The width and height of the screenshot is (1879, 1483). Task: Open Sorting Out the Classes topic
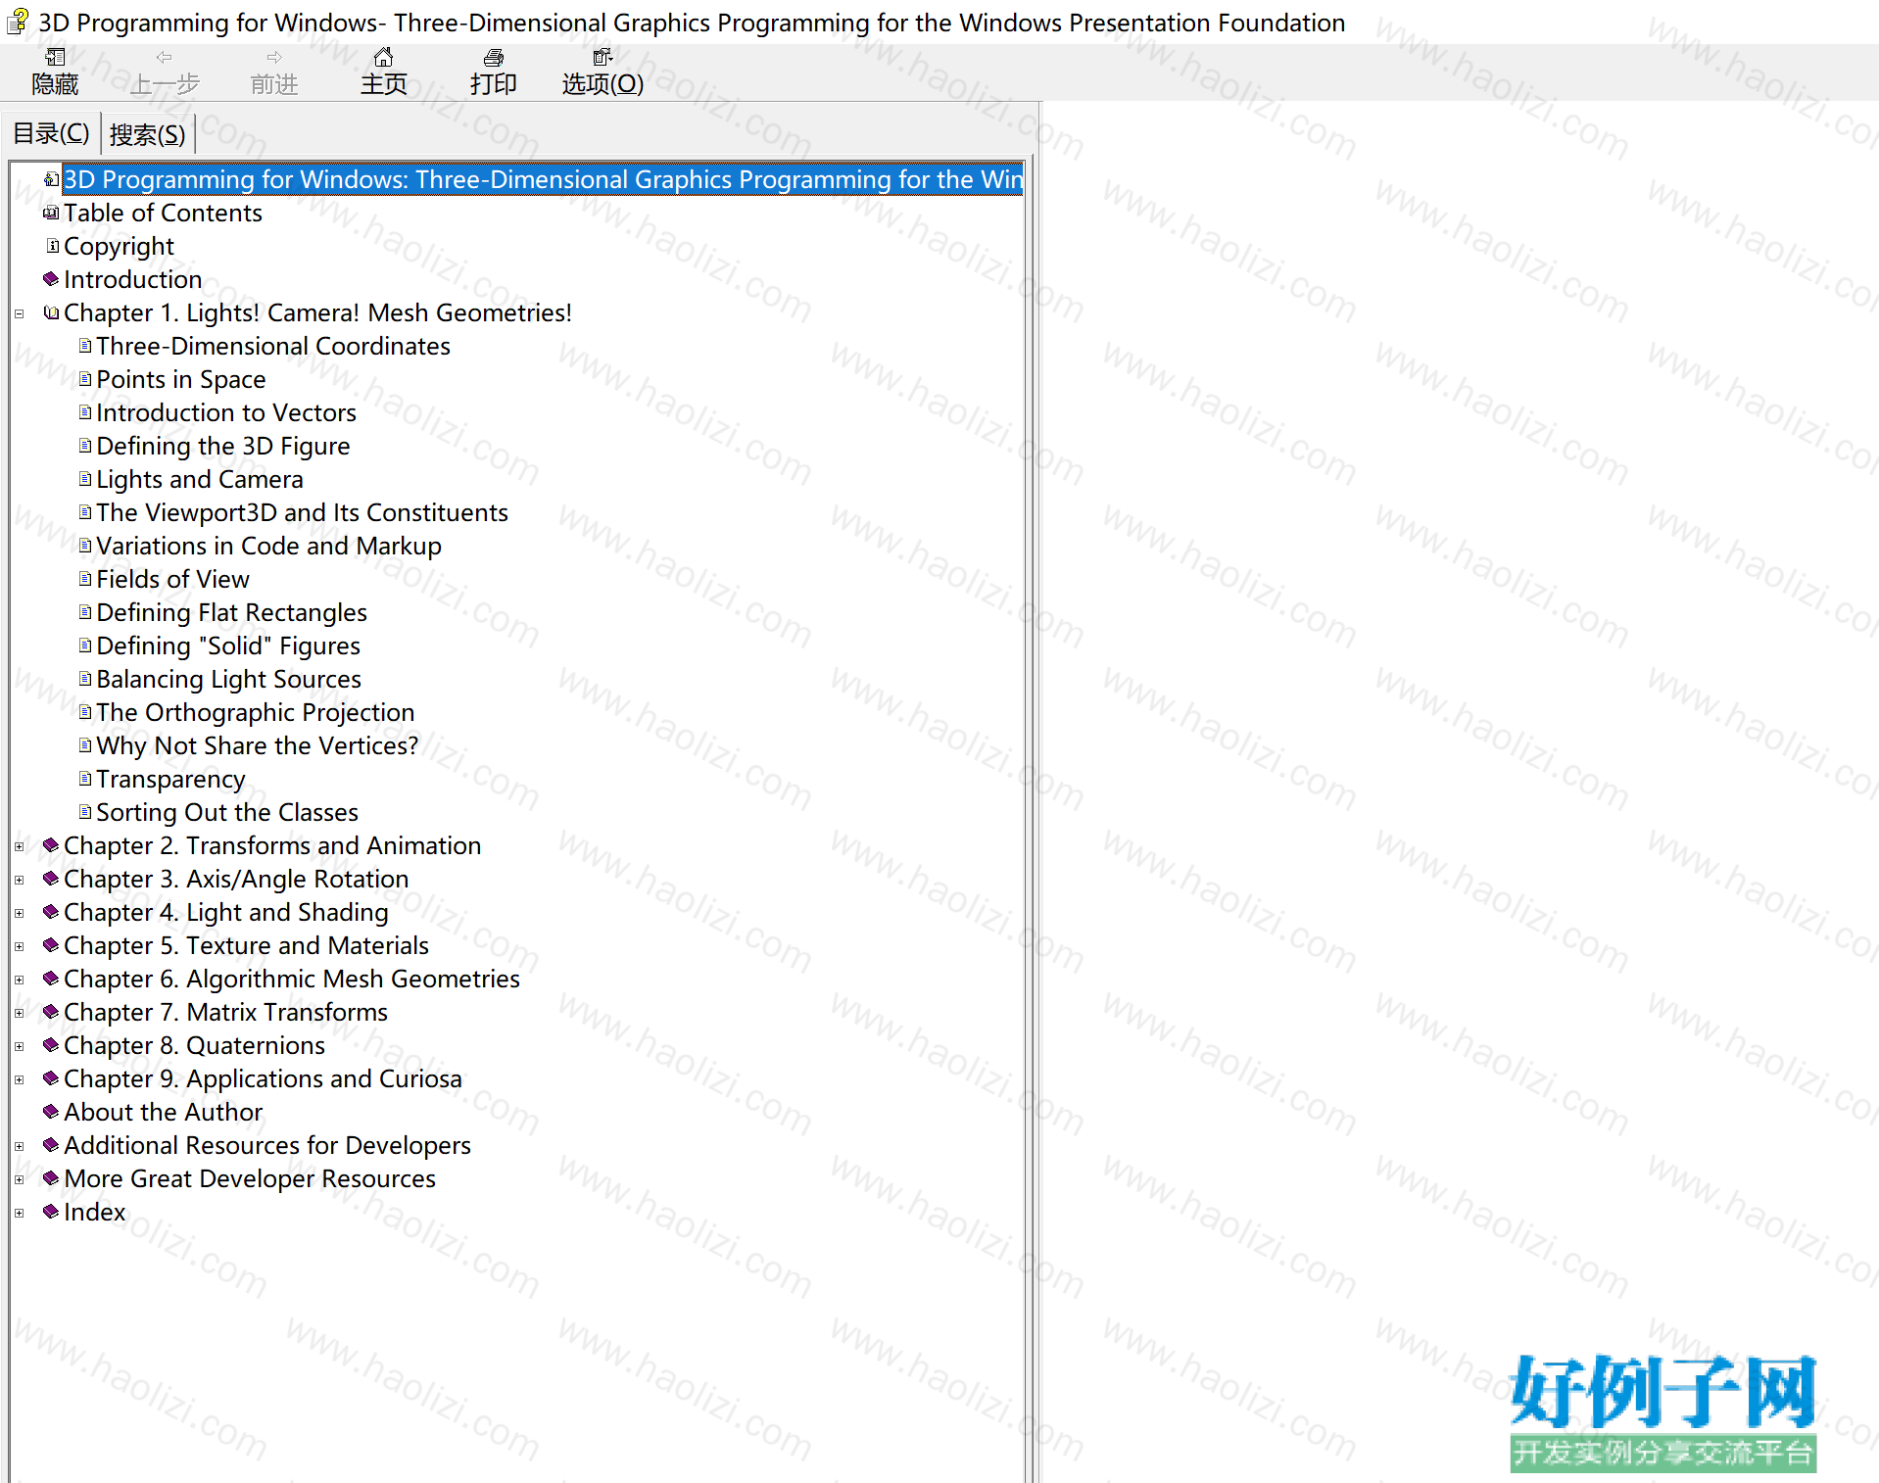point(227,812)
